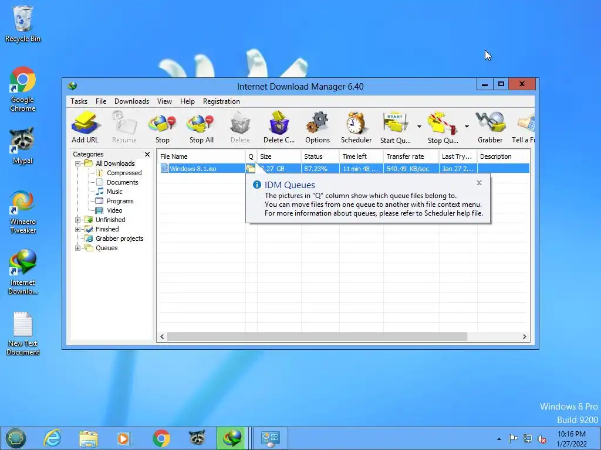Open the Start Queue dropdown arrow

(419, 127)
